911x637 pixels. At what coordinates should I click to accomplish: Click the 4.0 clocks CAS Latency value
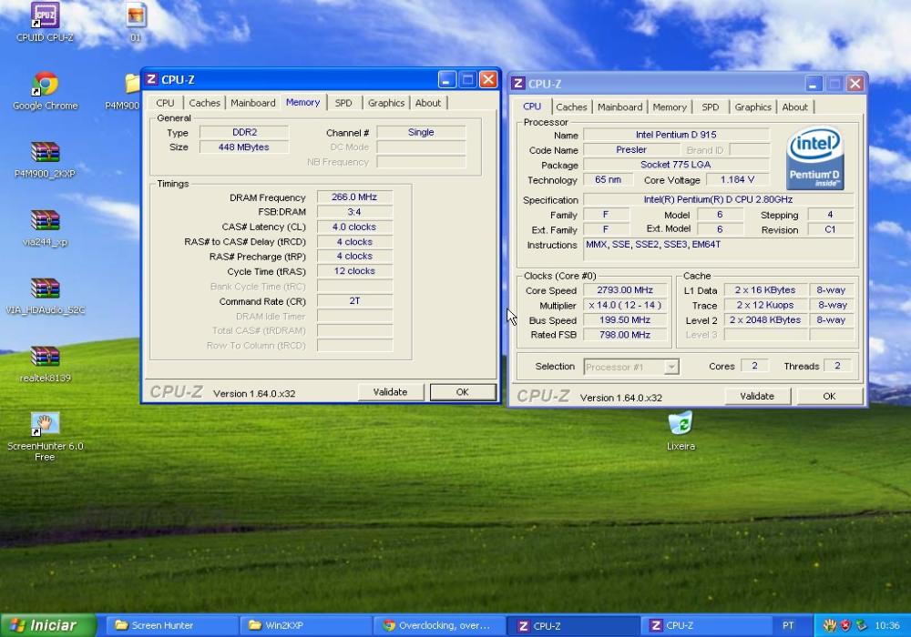(354, 227)
